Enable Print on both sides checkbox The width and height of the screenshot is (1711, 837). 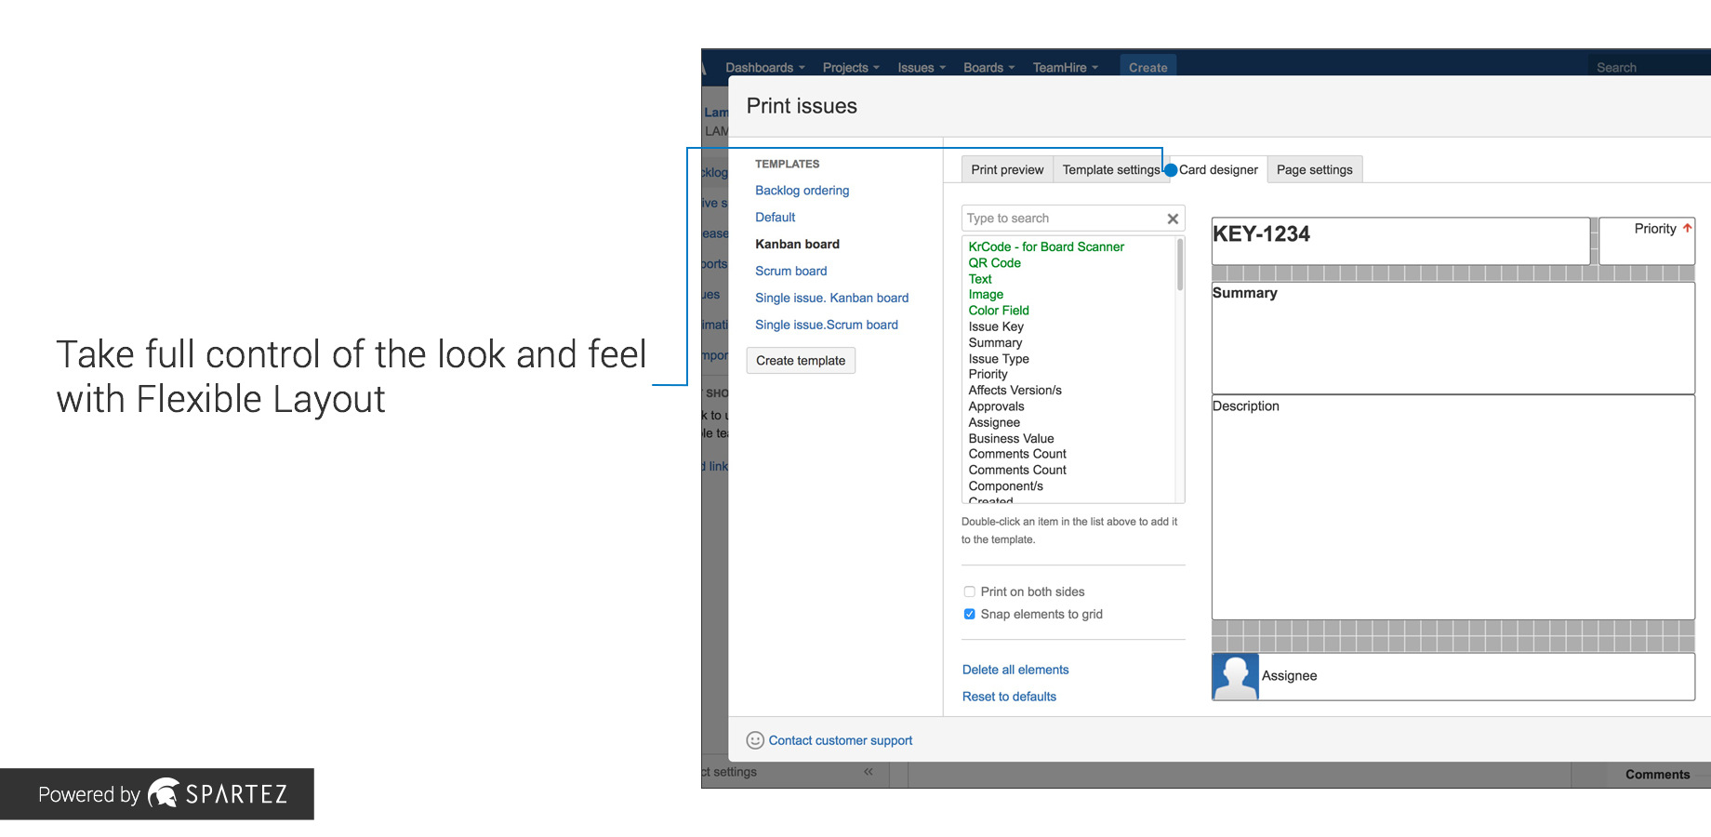tap(969, 591)
